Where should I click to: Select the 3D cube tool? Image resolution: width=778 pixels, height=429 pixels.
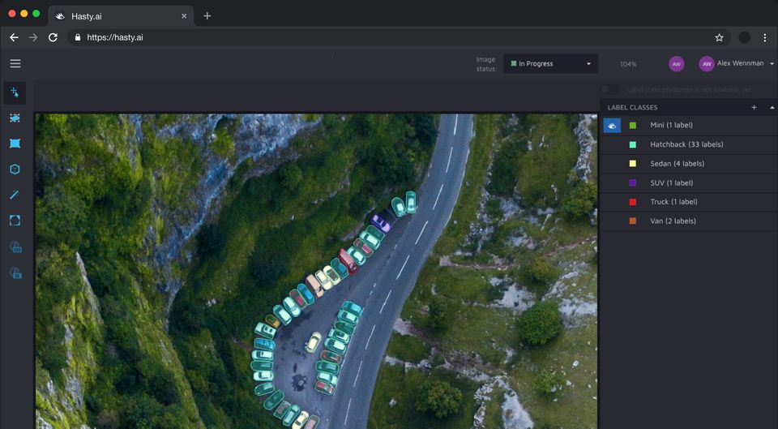15,169
